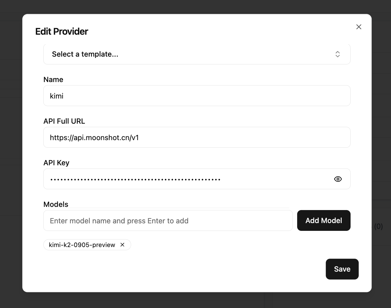Click the Models section label
The height and width of the screenshot is (308, 391).
[x=56, y=204]
